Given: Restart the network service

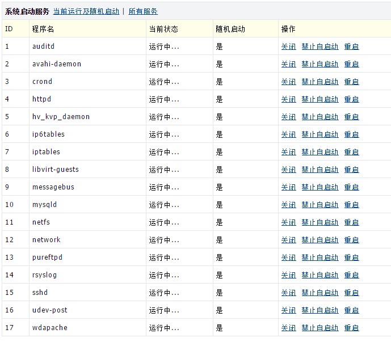Looking at the screenshot, I should (351, 240).
